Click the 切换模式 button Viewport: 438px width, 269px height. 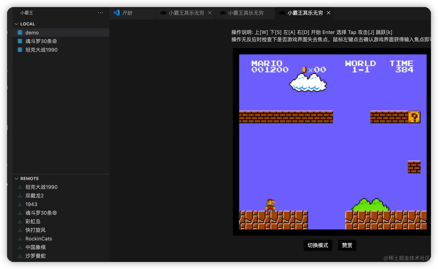coord(318,245)
